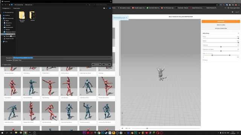The width and height of the screenshot is (241, 135).
Task: Click the left Trim range handle
Action: pyautogui.click(x=212, y=55)
